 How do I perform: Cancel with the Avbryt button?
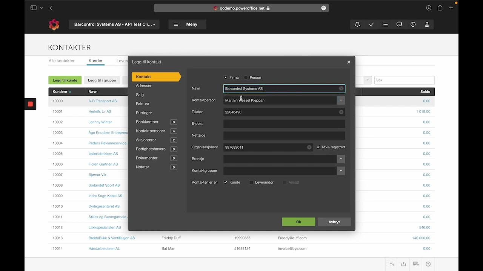[x=334, y=222]
